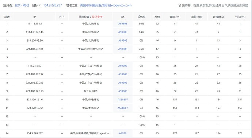The width and height of the screenshot is (252, 138).
Task: Click the 地理位置 / 仅供参考 column header
Action: click(91, 17)
